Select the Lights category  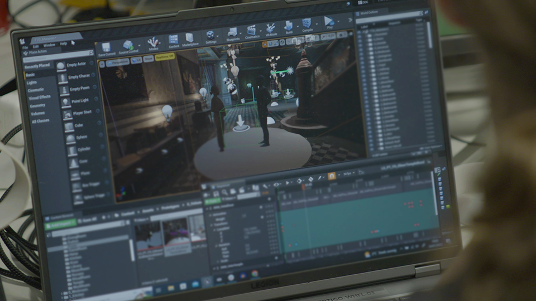[x=32, y=82]
